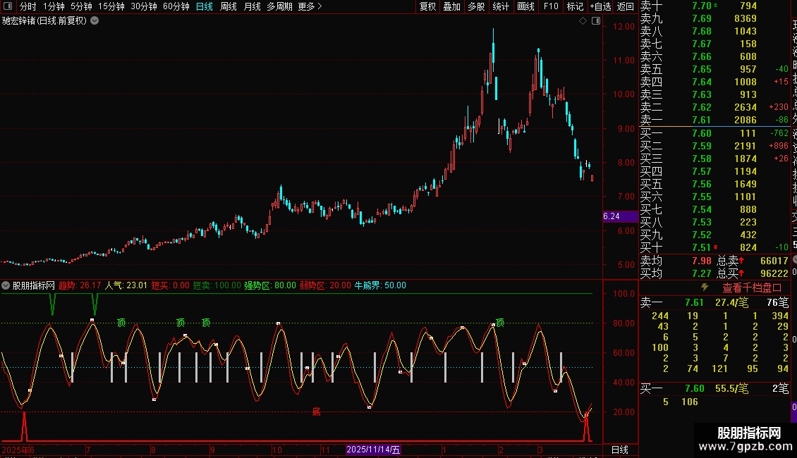
Task: Open the 统计 statistics tool
Action: click(501, 6)
